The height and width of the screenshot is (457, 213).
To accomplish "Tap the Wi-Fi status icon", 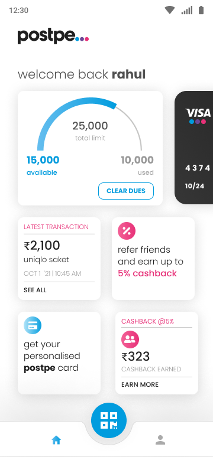I will pyautogui.click(x=169, y=11).
